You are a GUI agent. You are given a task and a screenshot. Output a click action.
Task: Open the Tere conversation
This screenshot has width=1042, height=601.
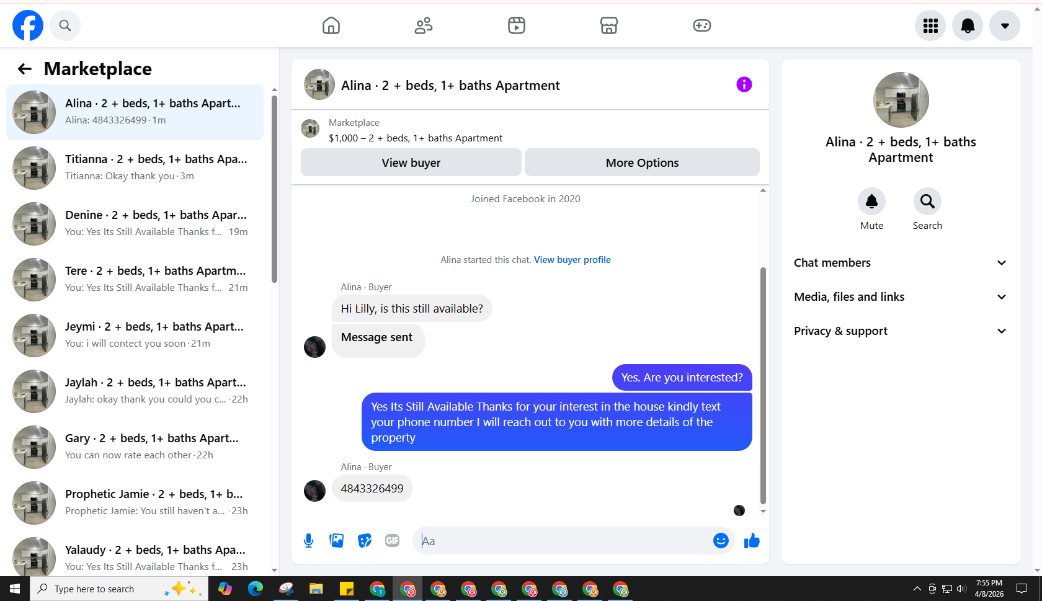(x=135, y=280)
